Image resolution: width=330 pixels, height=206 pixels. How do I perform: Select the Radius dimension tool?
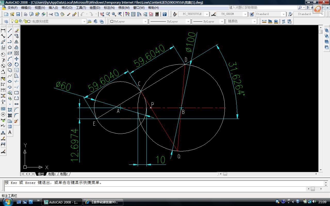tap(3, 55)
